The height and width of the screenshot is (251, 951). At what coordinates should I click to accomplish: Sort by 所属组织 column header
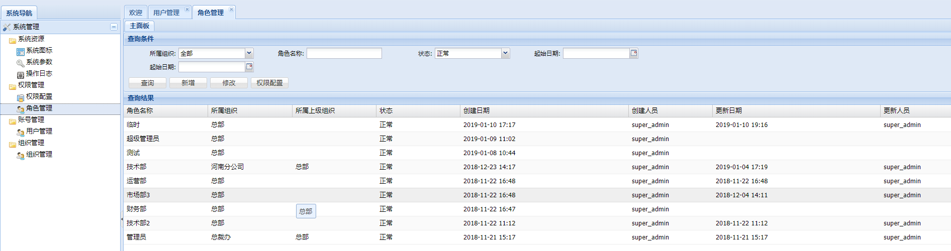pos(250,110)
